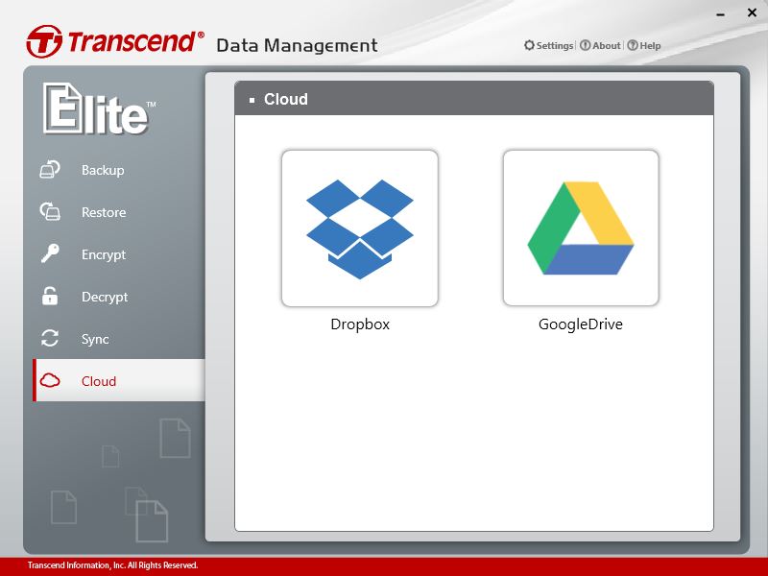The image size is (768, 576).
Task: Click the Dropbox text caption
Action: pos(360,324)
